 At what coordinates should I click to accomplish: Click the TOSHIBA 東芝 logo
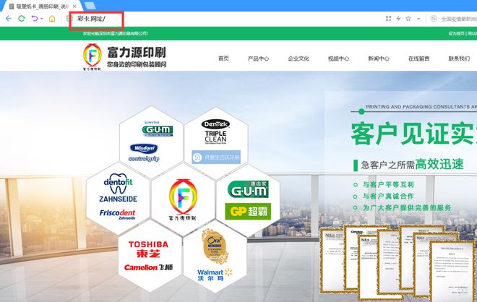tap(148, 249)
